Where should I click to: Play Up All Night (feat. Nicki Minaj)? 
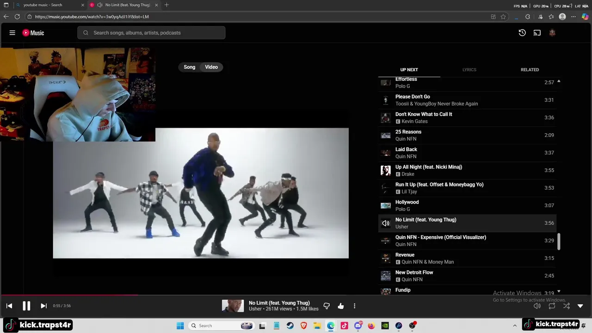[467, 170]
